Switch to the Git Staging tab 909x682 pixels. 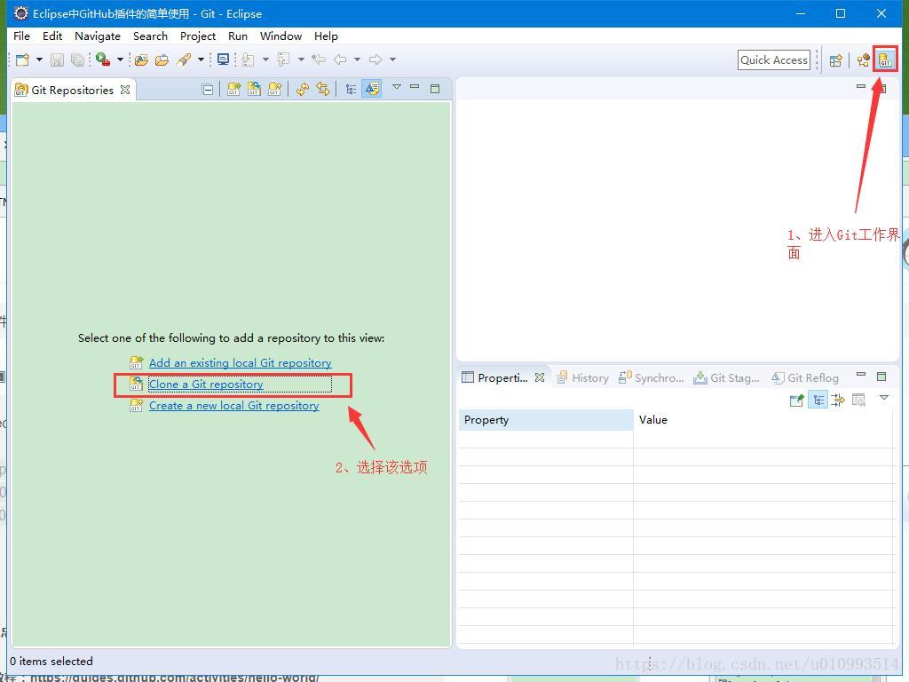click(726, 377)
